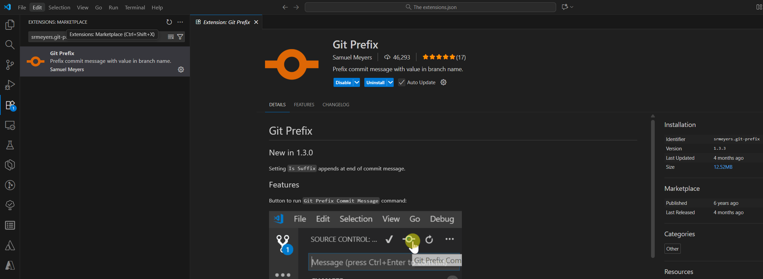Open the Explorer view in activity bar
Image resolution: width=763 pixels, height=279 pixels.
[10, 24]
